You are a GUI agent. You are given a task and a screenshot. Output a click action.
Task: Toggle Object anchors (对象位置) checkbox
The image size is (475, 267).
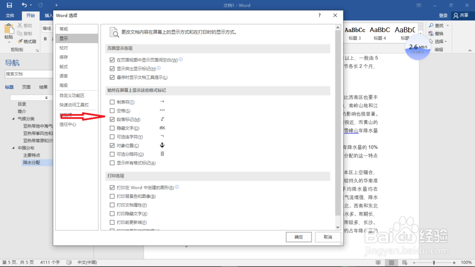click(x=112, y=145)
